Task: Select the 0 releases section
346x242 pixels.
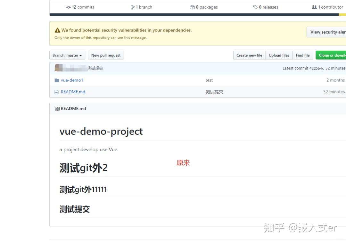Action: [266, 7]
